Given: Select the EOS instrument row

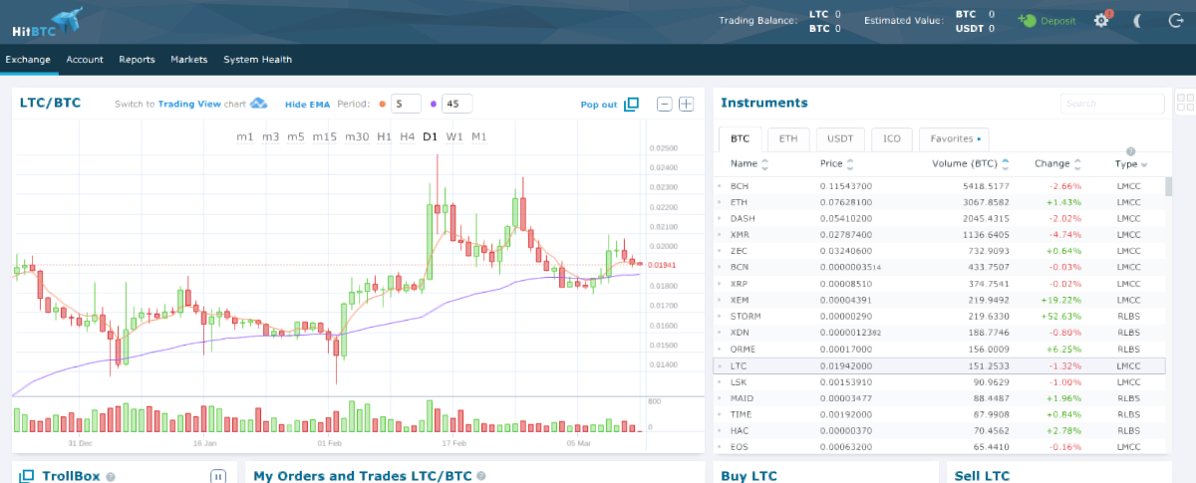Looking at the screenshot, I should pos(939,447).
